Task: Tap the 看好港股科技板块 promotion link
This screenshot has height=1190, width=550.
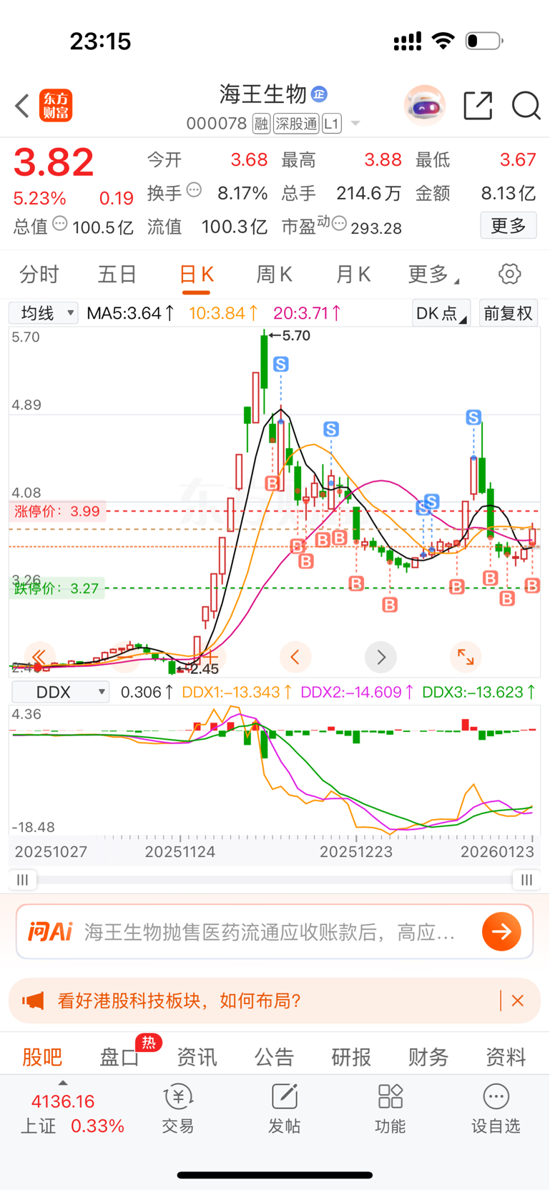Action: click(179, 1001)
